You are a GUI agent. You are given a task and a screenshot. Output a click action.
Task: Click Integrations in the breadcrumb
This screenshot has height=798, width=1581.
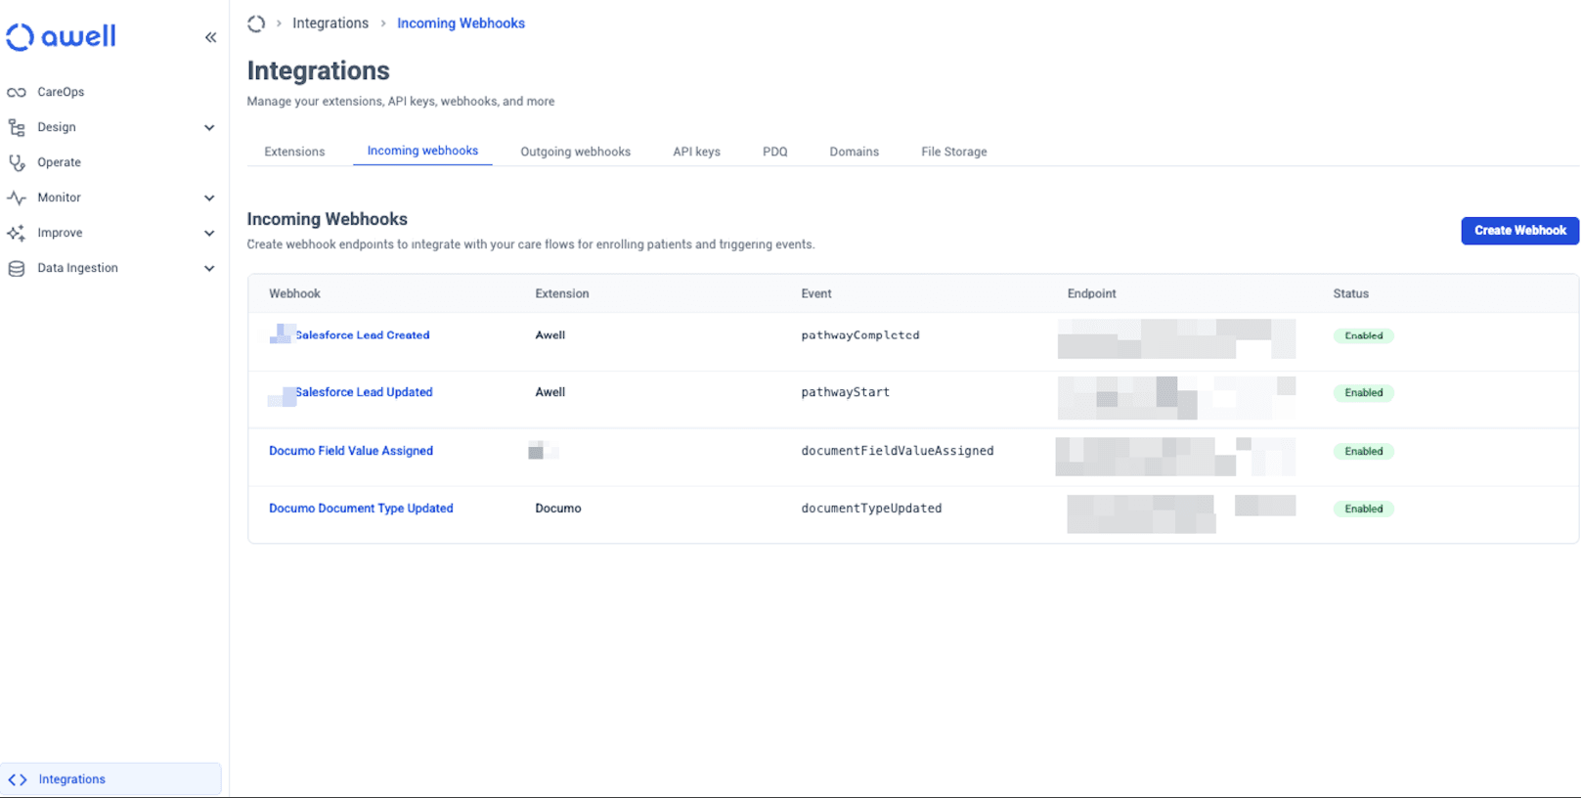pos(330,23)
